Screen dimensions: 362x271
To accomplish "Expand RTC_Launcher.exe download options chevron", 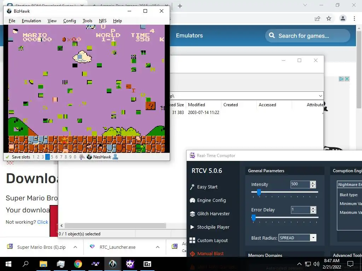I will pos(158,247).
